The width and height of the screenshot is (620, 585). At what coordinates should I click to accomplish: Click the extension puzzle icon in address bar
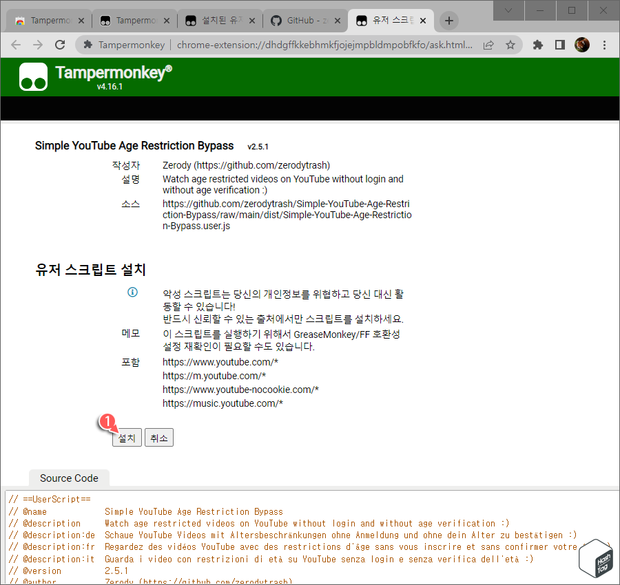click(87, 45)
